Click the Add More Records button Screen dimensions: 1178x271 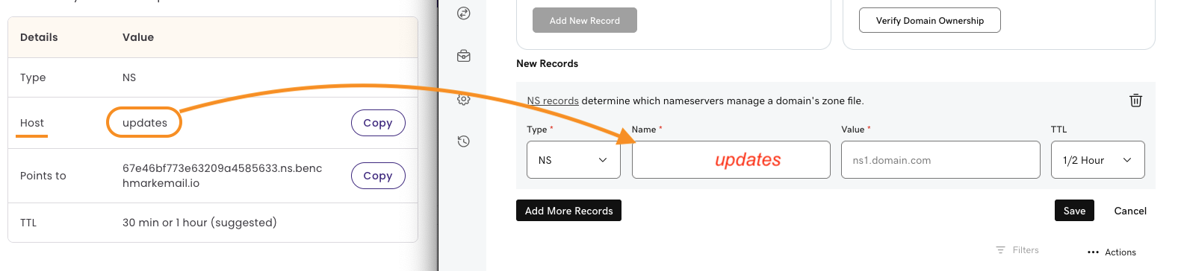pyautogui.click(x=568, y=211)
